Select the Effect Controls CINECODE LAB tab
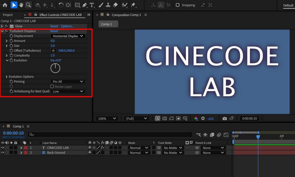295x177 pixels. tap(60, 15)
